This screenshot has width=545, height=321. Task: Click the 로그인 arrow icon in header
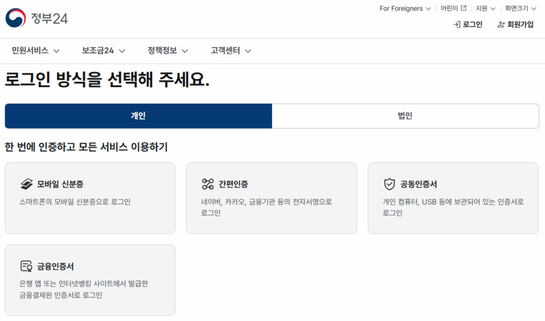coord(456,24)
